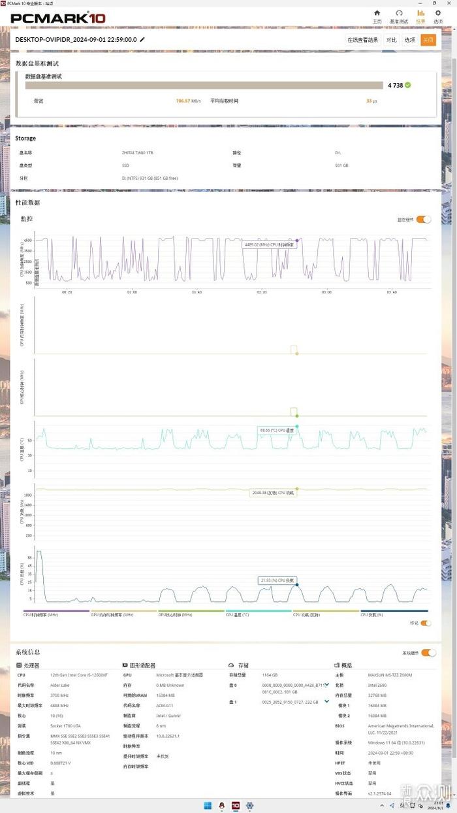Click the data drive benchmark score bar

pos(204,85)
